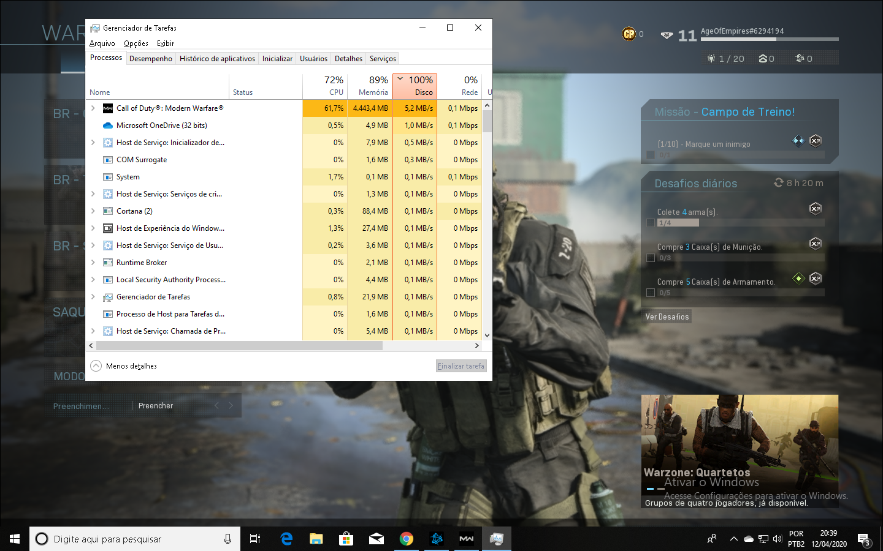Check the Marque um inimigo mission box
The height and width of the screenshot is (551, 883).
[x=651, y=155]
